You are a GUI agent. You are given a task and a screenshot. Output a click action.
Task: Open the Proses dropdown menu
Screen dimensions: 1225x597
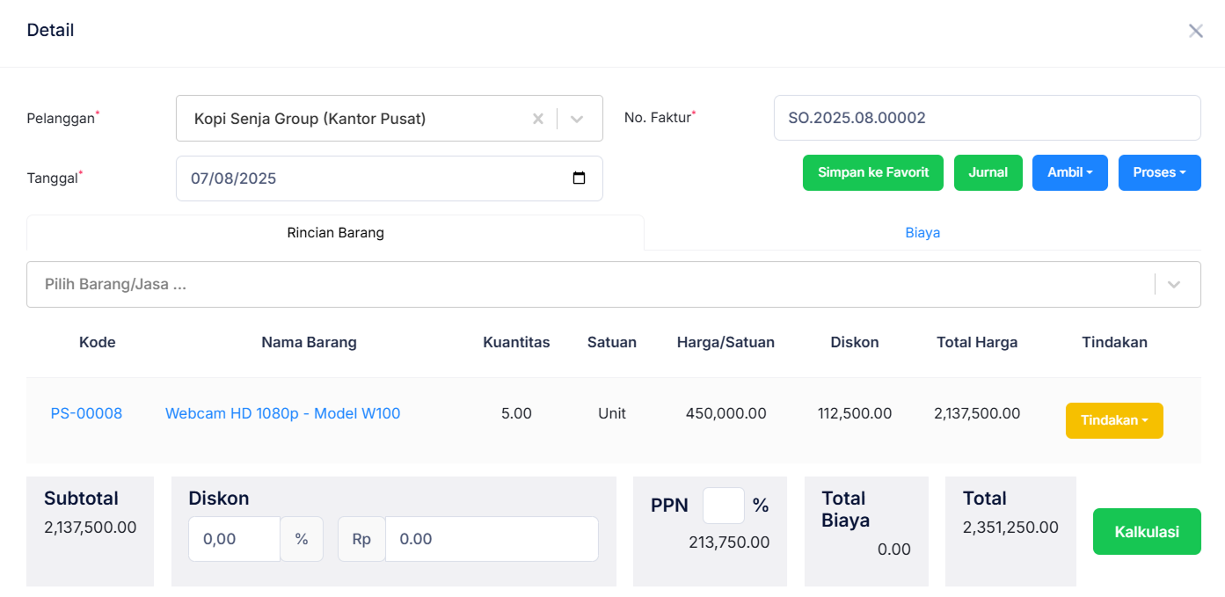click(x=1159, y=172)
